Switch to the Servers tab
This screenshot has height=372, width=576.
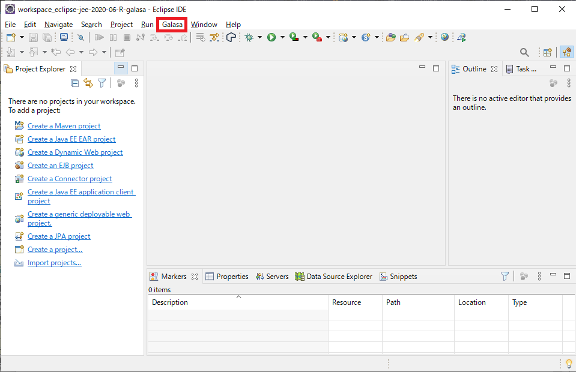272,277
